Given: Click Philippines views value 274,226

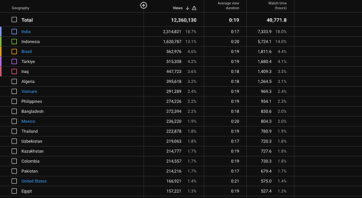Looking at the screenshot, I should tap(174, 101).
